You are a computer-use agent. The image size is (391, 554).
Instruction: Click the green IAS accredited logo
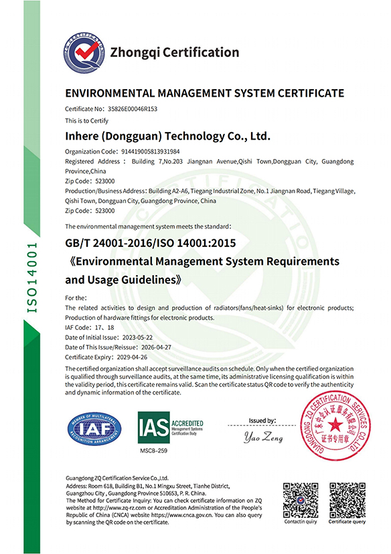pos(171,427)
